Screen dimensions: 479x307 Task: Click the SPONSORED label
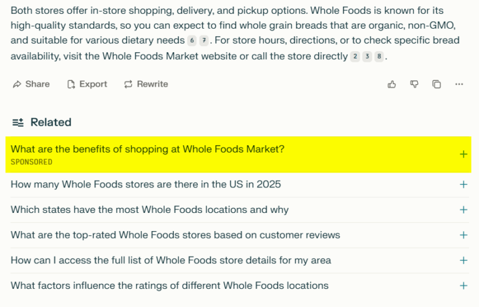coord(31,162)
